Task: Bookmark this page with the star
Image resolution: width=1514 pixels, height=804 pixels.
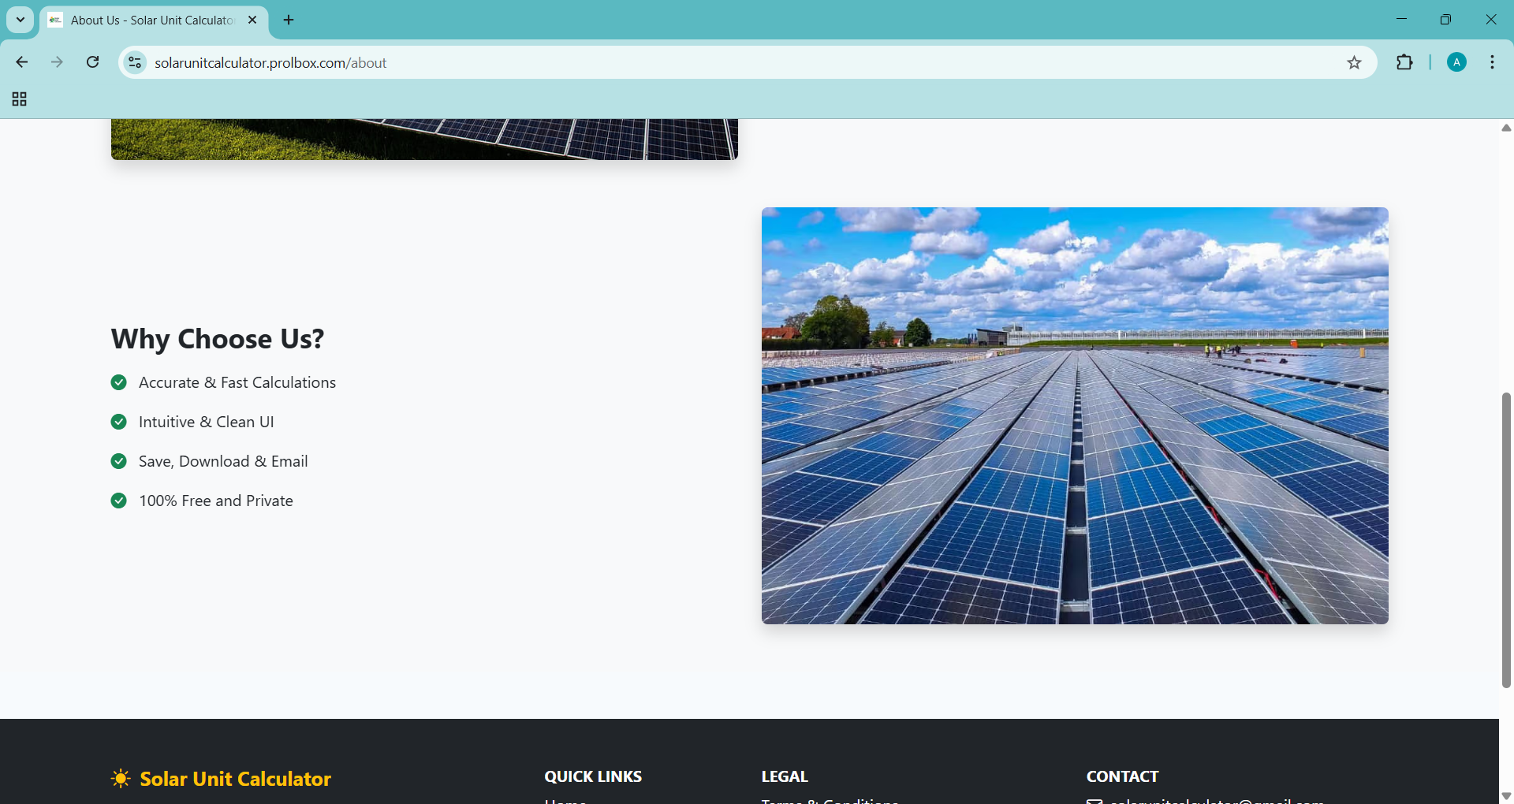Action: [1354, 62]
